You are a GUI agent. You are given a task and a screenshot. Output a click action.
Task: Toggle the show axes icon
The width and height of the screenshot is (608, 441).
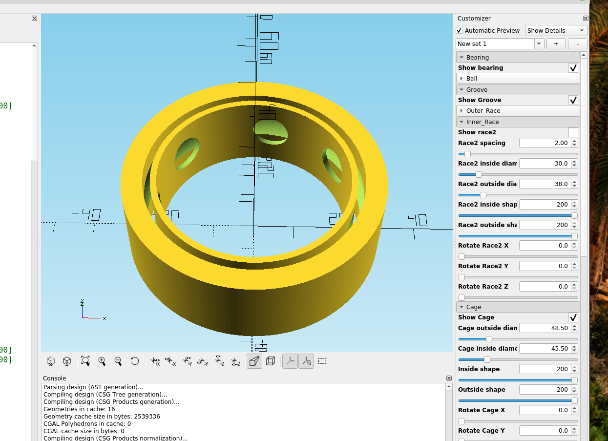point(290,361)
